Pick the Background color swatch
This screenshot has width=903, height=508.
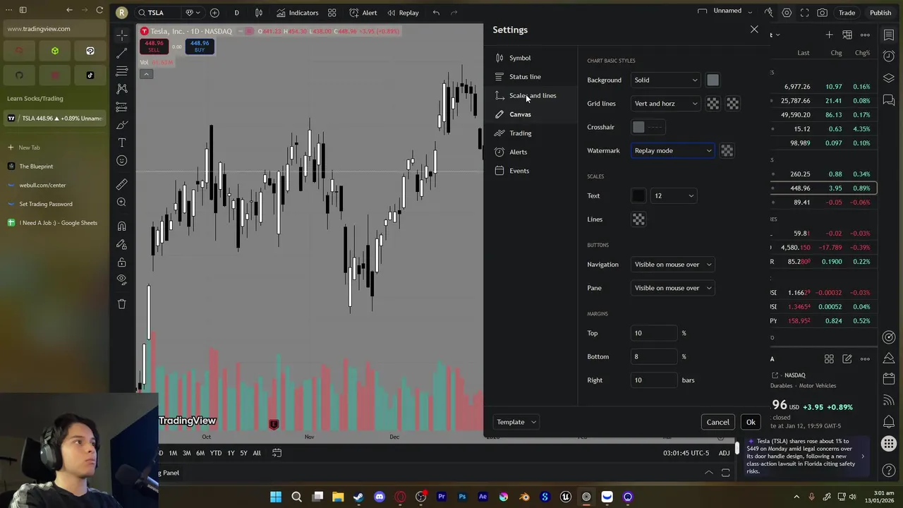(x=713, y=80)
